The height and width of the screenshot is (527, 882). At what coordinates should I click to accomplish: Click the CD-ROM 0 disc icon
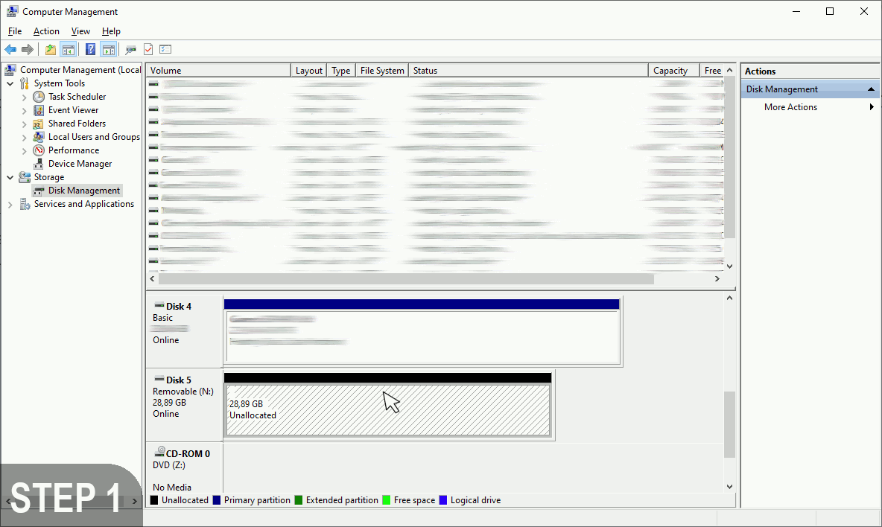click(x=159, y=453)
